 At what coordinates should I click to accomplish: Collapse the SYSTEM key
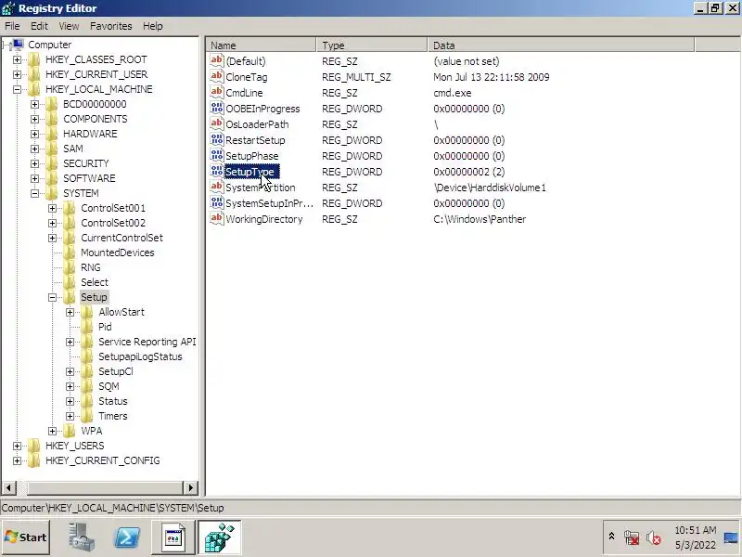click(34, 193)
